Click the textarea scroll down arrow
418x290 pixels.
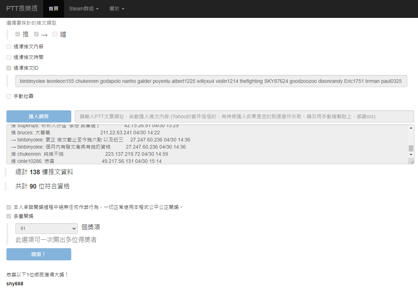point(411,155)
